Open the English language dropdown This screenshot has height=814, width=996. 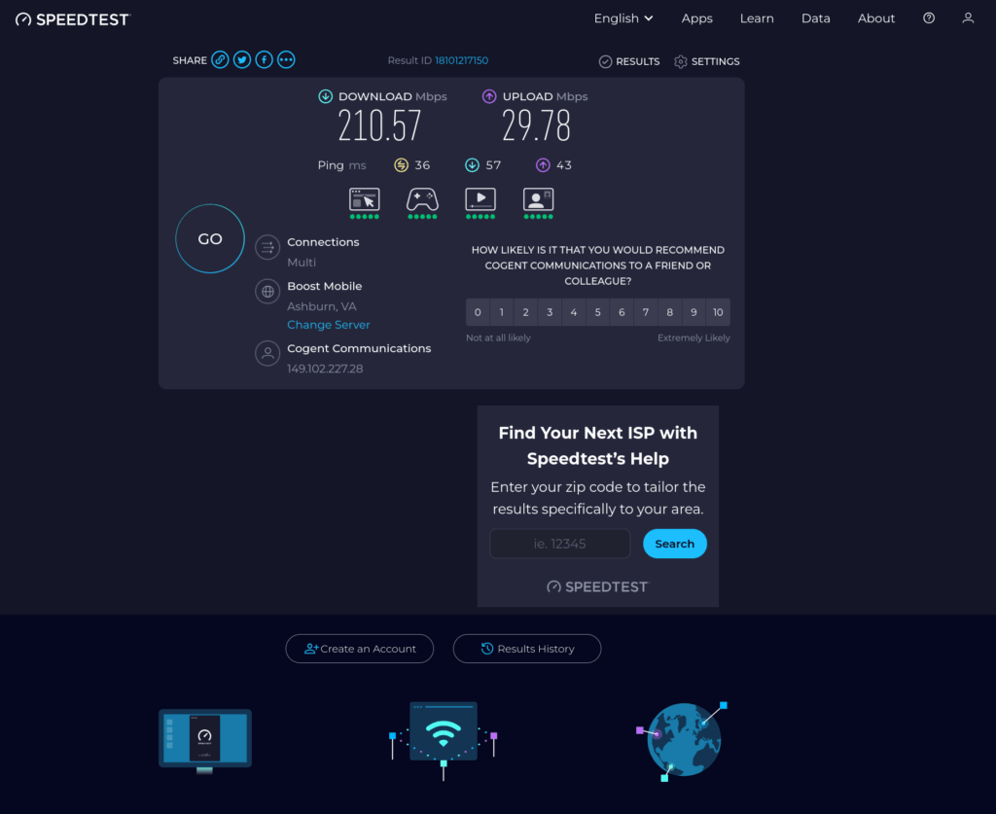[623, 18]
